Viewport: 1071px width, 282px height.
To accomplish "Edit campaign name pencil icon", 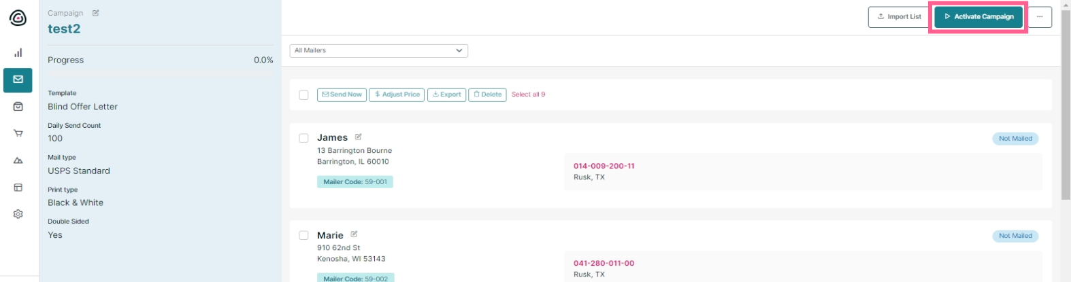I will 96,13.
